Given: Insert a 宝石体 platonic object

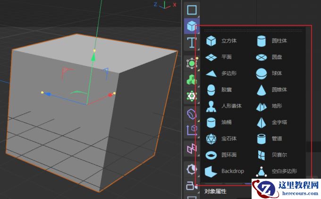Looking at the screenshot, I should tap(221, 139).
